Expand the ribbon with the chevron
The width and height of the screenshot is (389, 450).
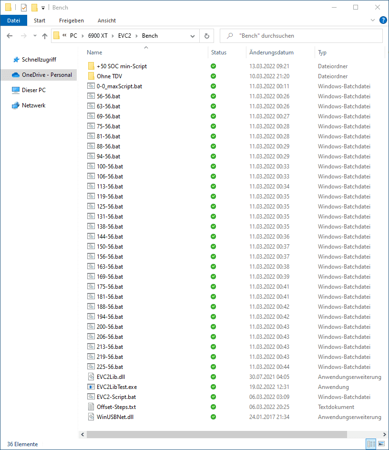373,20
